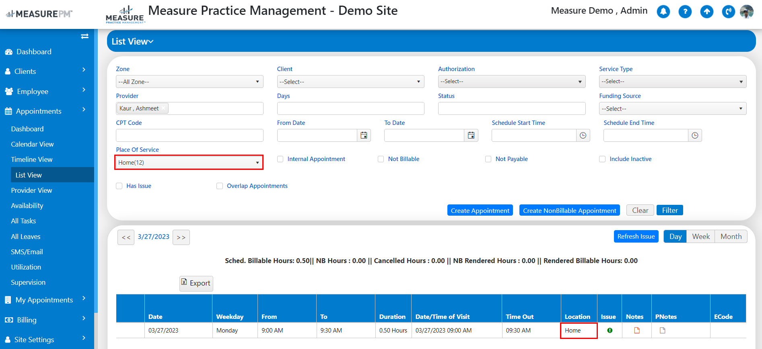Click the CPT Code input field
This screenshot has height=349, width=762.
coord(189,135)
